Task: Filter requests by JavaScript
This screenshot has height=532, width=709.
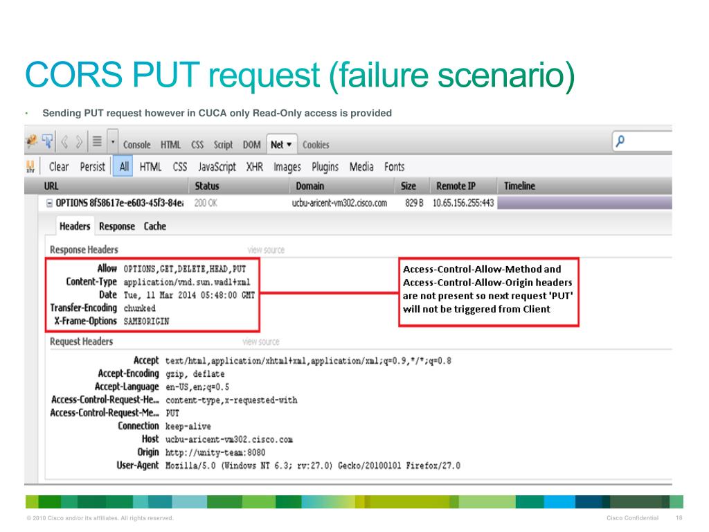Action: click(x=217, y=167)
